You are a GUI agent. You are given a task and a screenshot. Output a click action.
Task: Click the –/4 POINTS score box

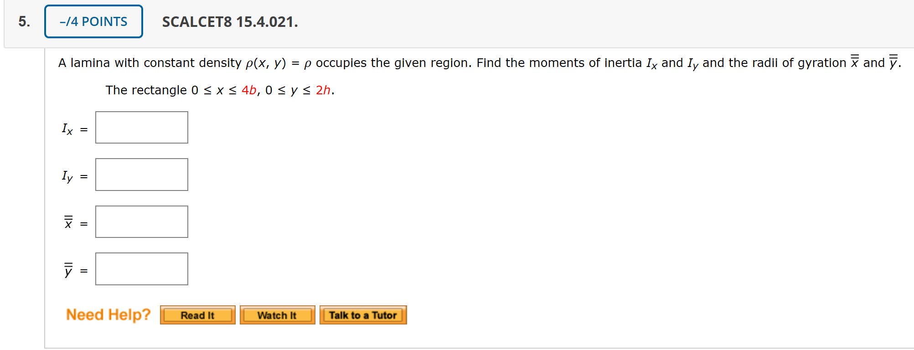pos(93,21)
